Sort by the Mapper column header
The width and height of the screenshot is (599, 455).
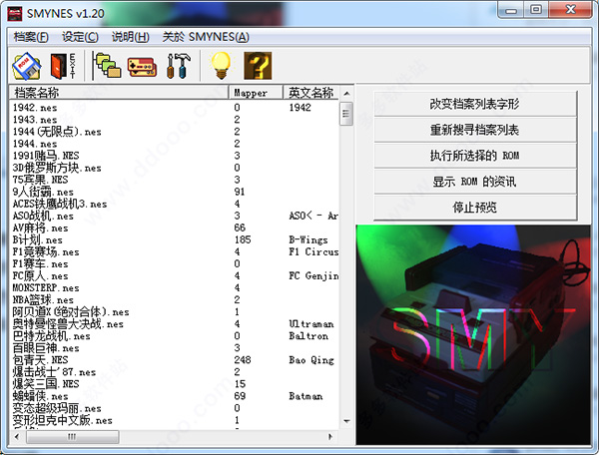pos(256,93)
